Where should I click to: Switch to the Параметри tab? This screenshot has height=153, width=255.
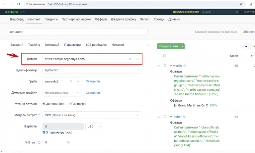click(x=72, y=45)
